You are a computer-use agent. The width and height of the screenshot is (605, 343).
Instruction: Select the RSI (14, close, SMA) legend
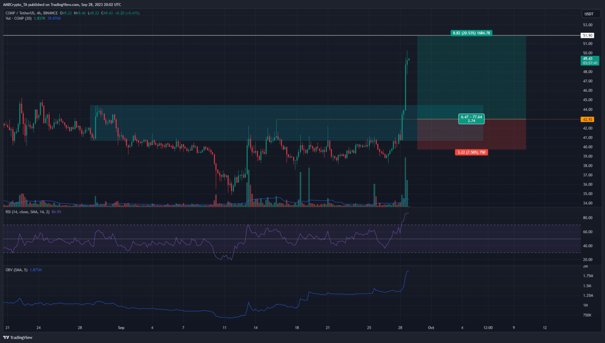(x=27, y=212)
